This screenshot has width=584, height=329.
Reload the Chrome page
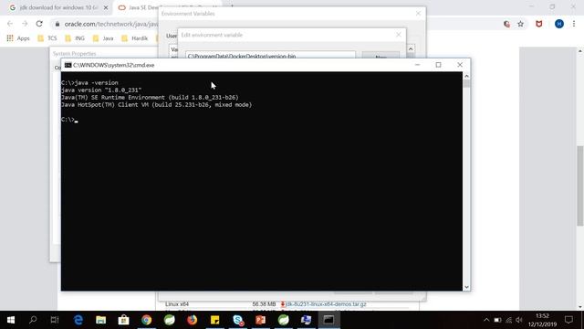point(39,24)
